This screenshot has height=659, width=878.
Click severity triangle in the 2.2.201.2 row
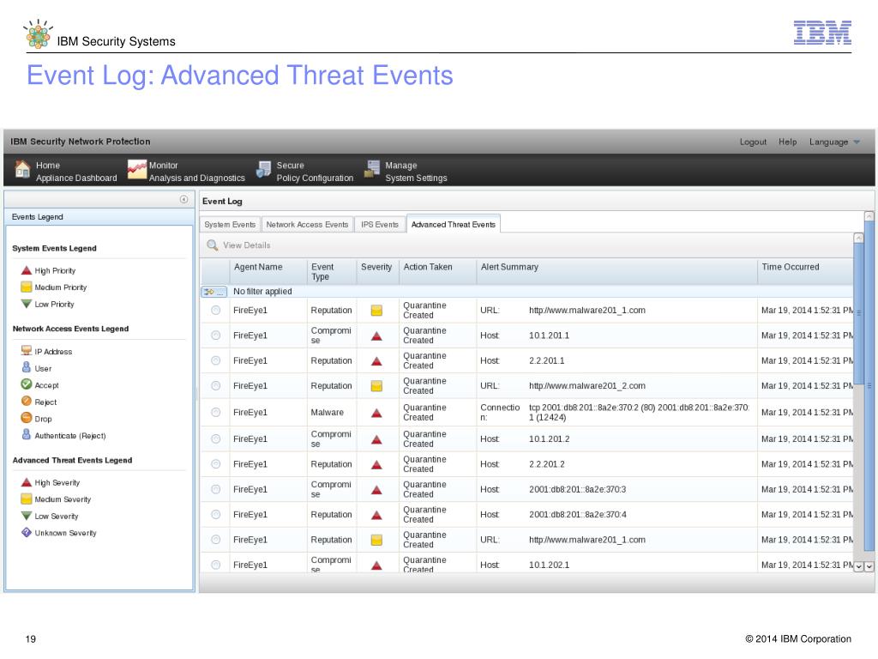pyautogui.click(x=377, y=464)
